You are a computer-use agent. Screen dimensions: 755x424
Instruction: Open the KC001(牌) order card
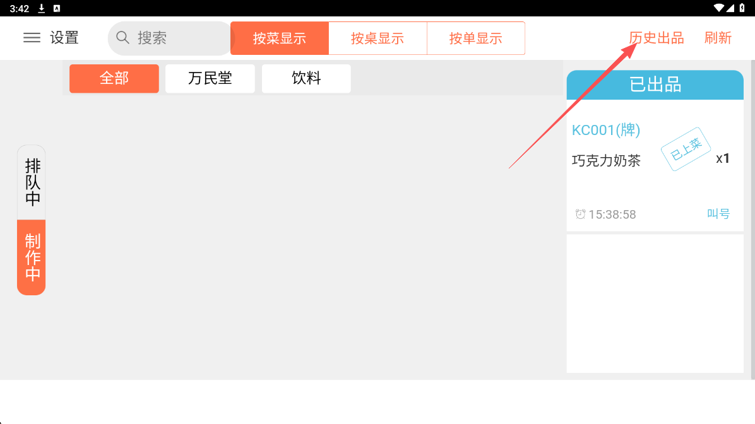[x=655, y=165]
